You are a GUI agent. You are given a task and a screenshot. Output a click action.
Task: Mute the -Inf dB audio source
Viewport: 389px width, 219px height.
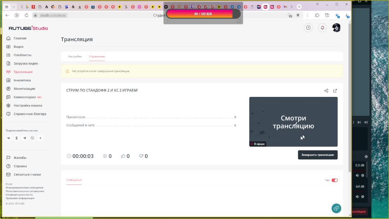(x=357, y=197)
